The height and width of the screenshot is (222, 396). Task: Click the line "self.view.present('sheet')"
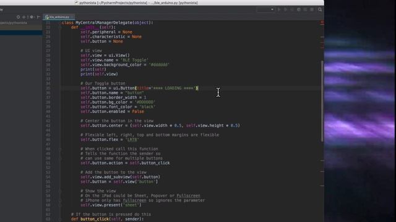coord(111,205)
